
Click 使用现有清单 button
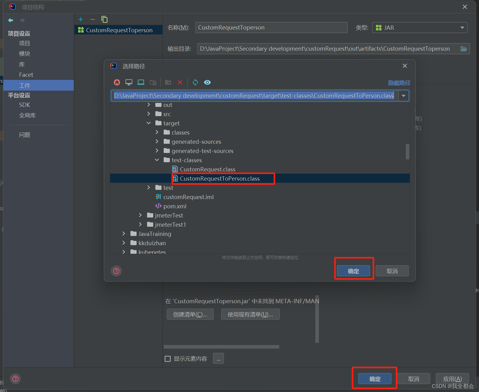point(250,314)
